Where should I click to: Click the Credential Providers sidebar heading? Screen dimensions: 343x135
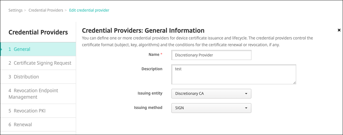(x=38, y=32)
